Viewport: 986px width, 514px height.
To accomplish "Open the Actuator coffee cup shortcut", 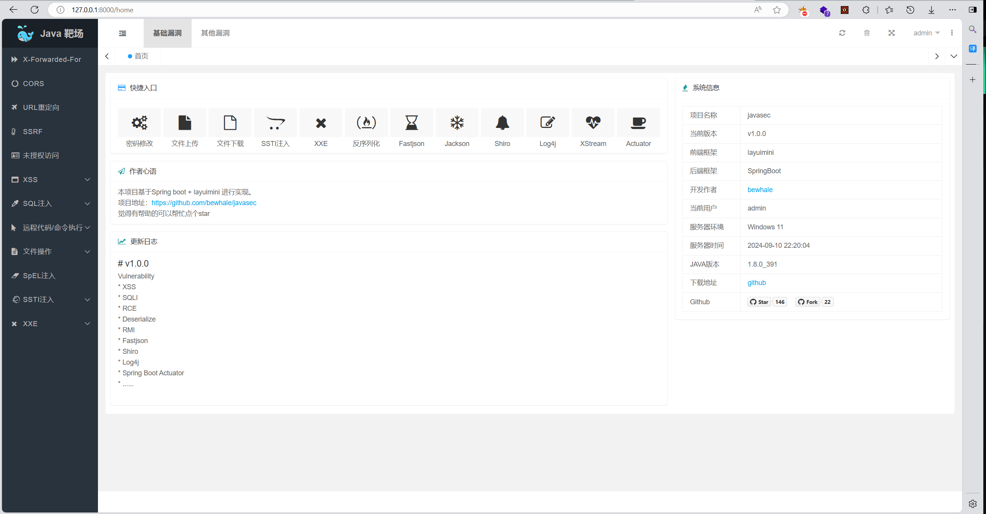I will pyautogui.click(x=638, y=123).
